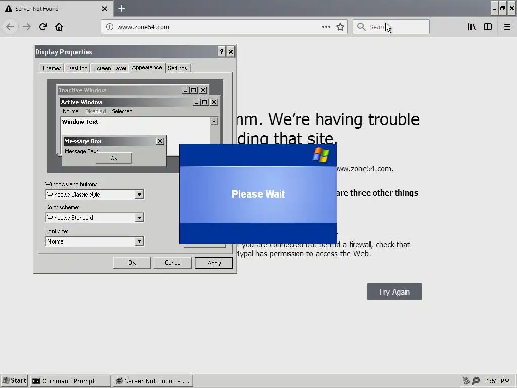Switch to Server Not Found taskbar item
This screenshot has height=388, width=517.
(152, 381)
